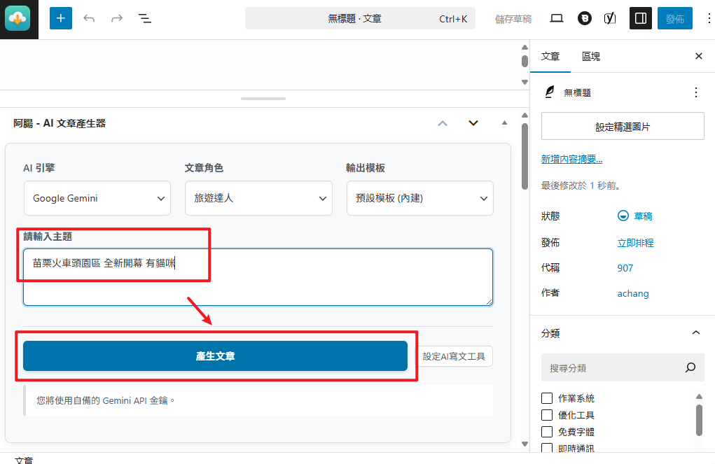Click the 搜尋分類 search field
Screen dimensions: 715x464
(x=613, y=367)
